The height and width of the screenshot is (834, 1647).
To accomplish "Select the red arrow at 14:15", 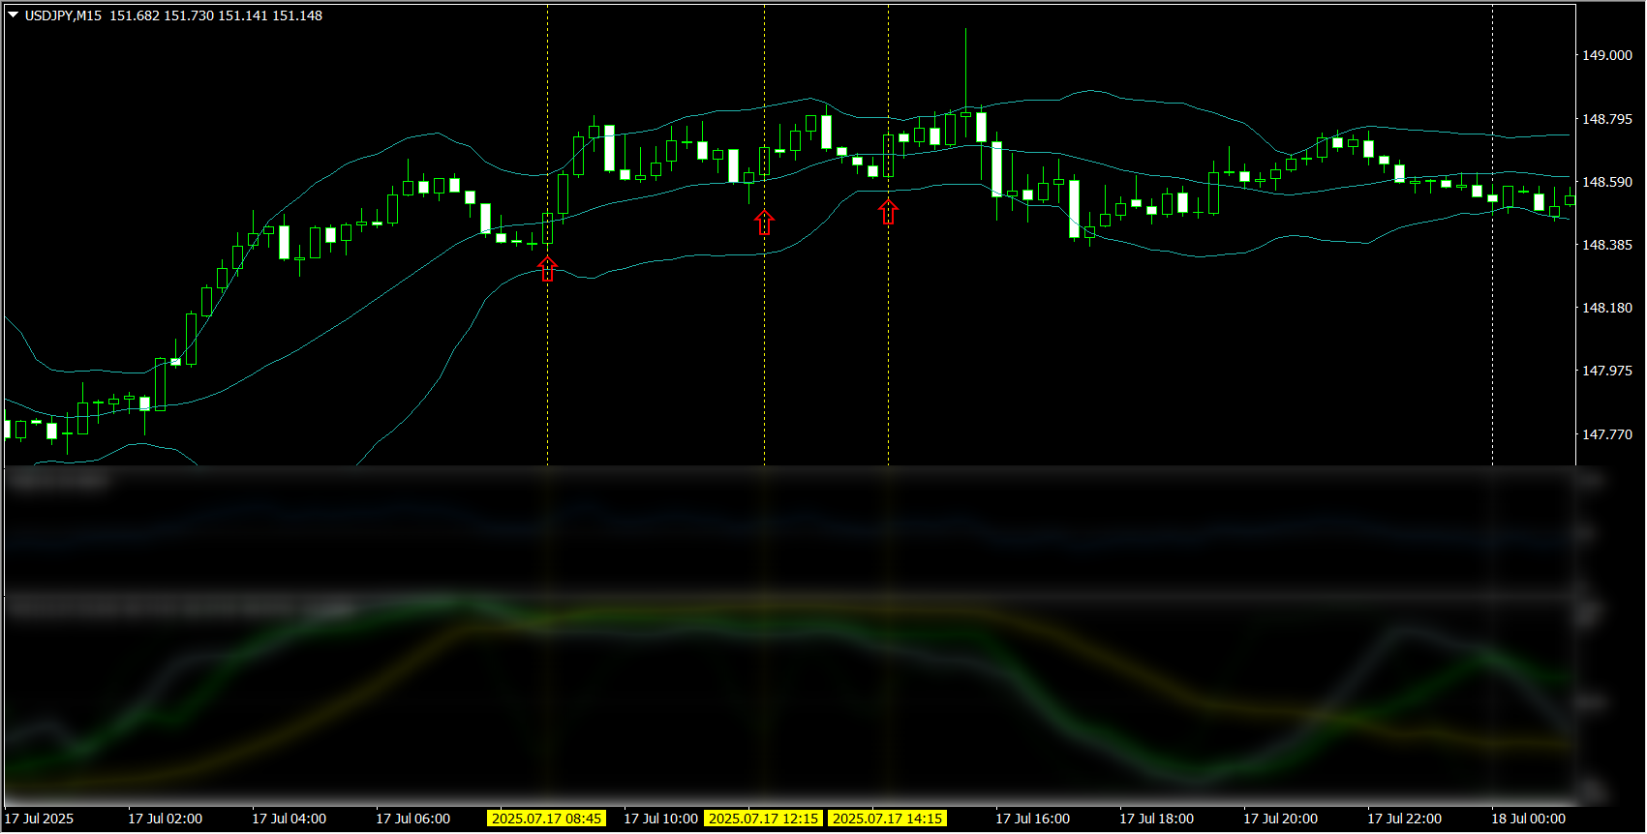I will coord(888,211).
